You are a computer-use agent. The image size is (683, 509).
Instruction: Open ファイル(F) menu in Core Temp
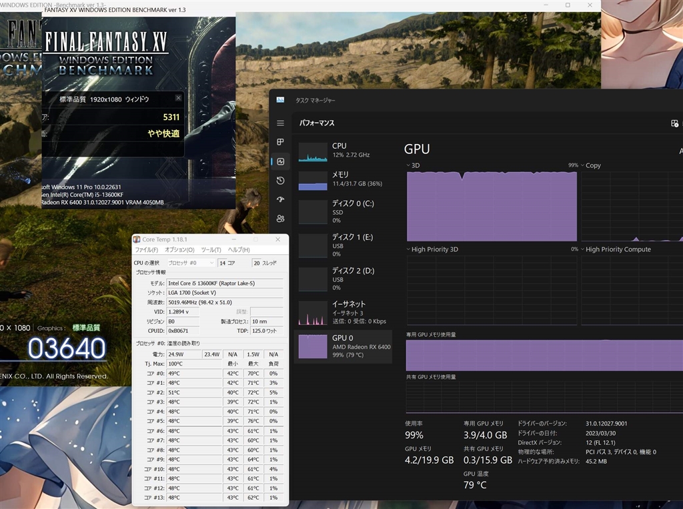[x=146, y=249]
